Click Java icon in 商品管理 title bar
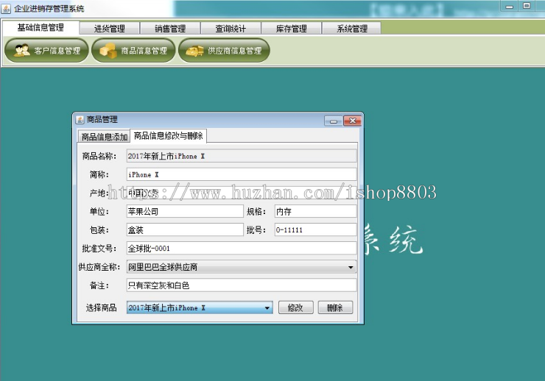Screen dimensions: 545x381 80,120
